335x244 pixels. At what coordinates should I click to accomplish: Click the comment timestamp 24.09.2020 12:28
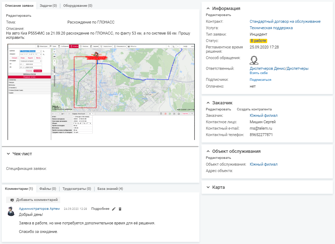(x=75, y=209)
